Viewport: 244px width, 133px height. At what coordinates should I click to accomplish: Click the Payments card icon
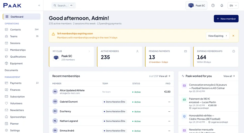coord(6,83)
